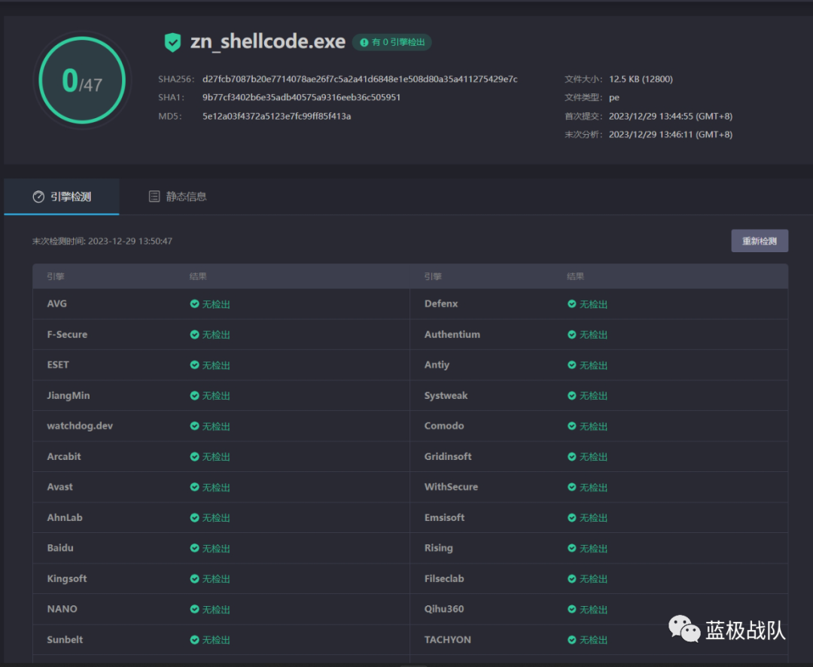This screenshot has width=813, height=667.
Task: Click the green check icon in AhnLab row
Action: (x=194, y=518)
